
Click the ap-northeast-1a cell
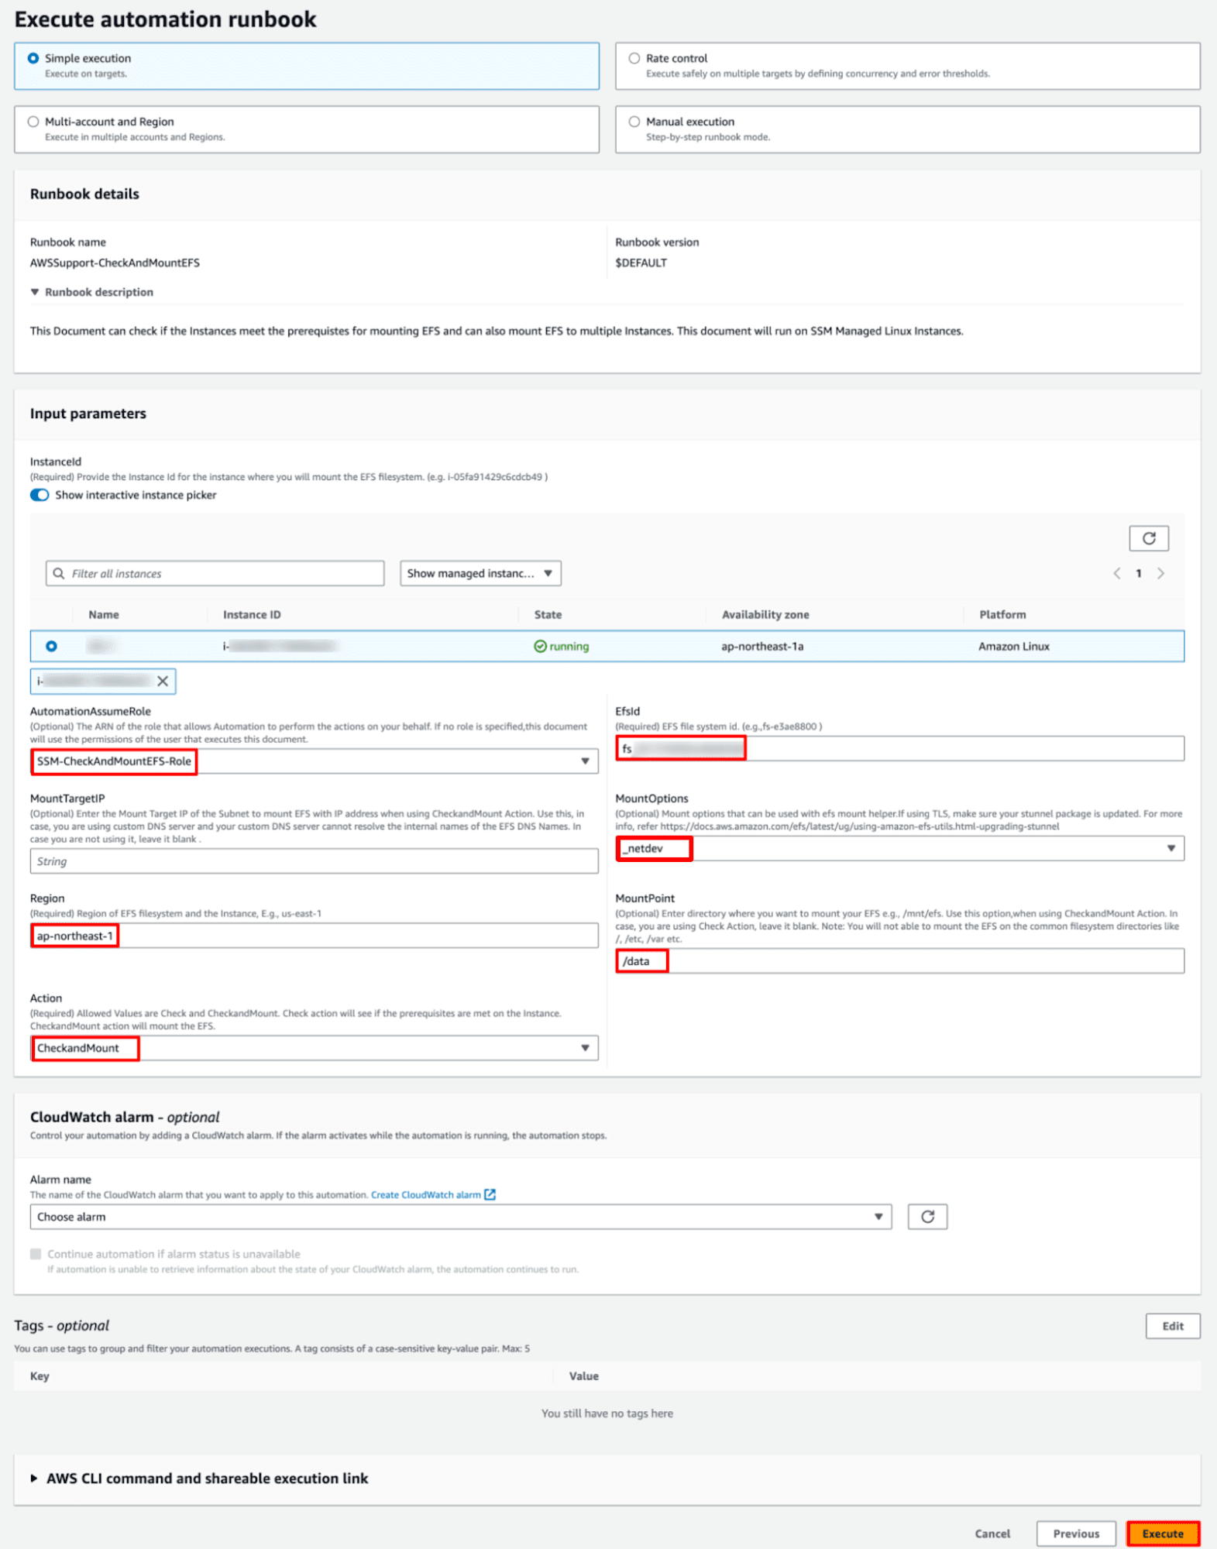[762, 646]
